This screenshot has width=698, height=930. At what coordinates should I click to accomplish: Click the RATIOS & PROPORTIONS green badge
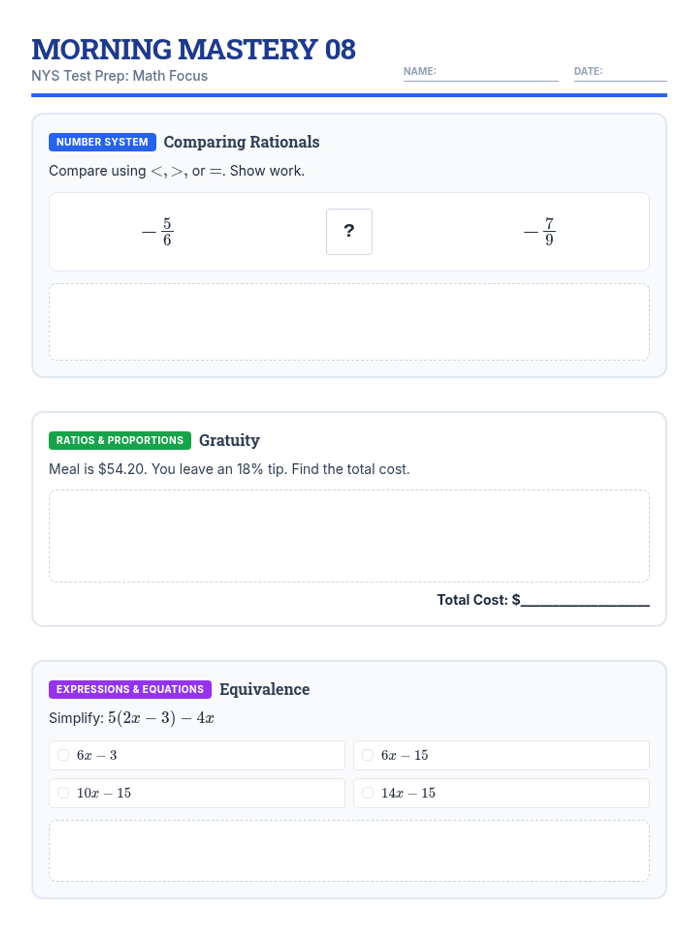point(120,440)
